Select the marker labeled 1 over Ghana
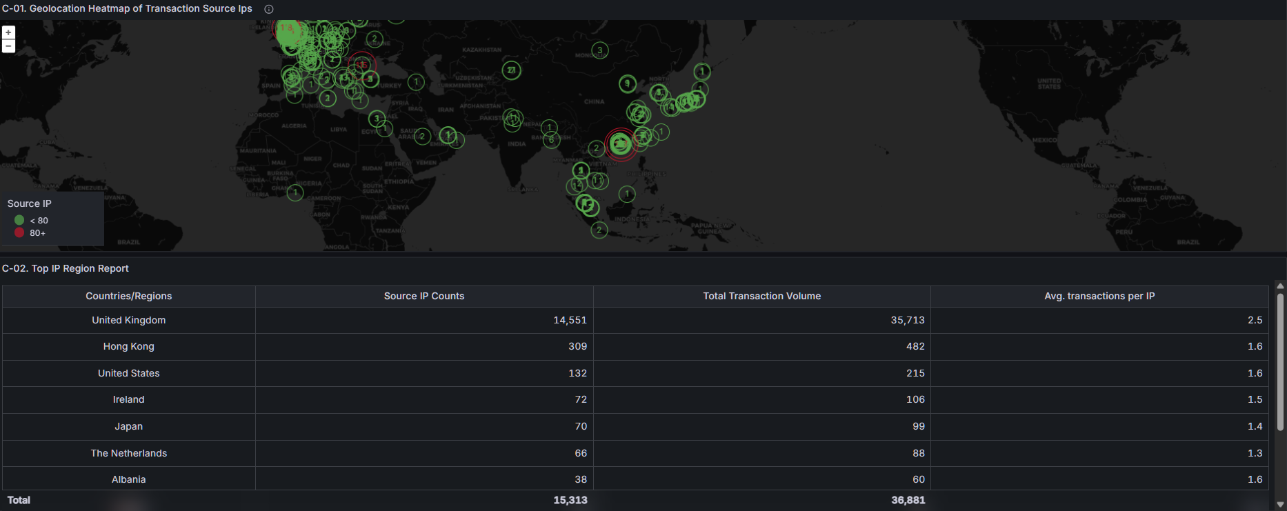This screenshot has width=1287, height=511. point(295,192)
